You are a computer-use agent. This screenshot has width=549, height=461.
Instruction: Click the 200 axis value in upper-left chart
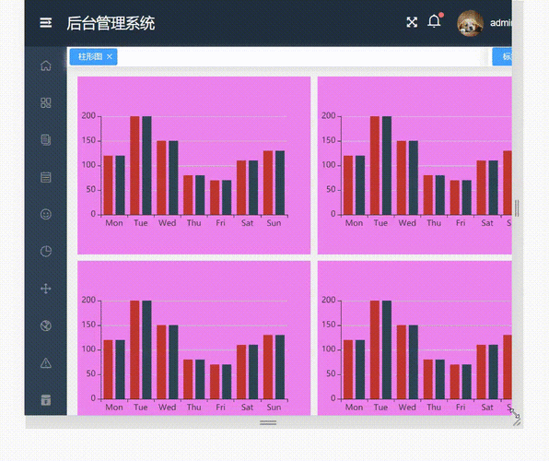click(x=88, y=115)
